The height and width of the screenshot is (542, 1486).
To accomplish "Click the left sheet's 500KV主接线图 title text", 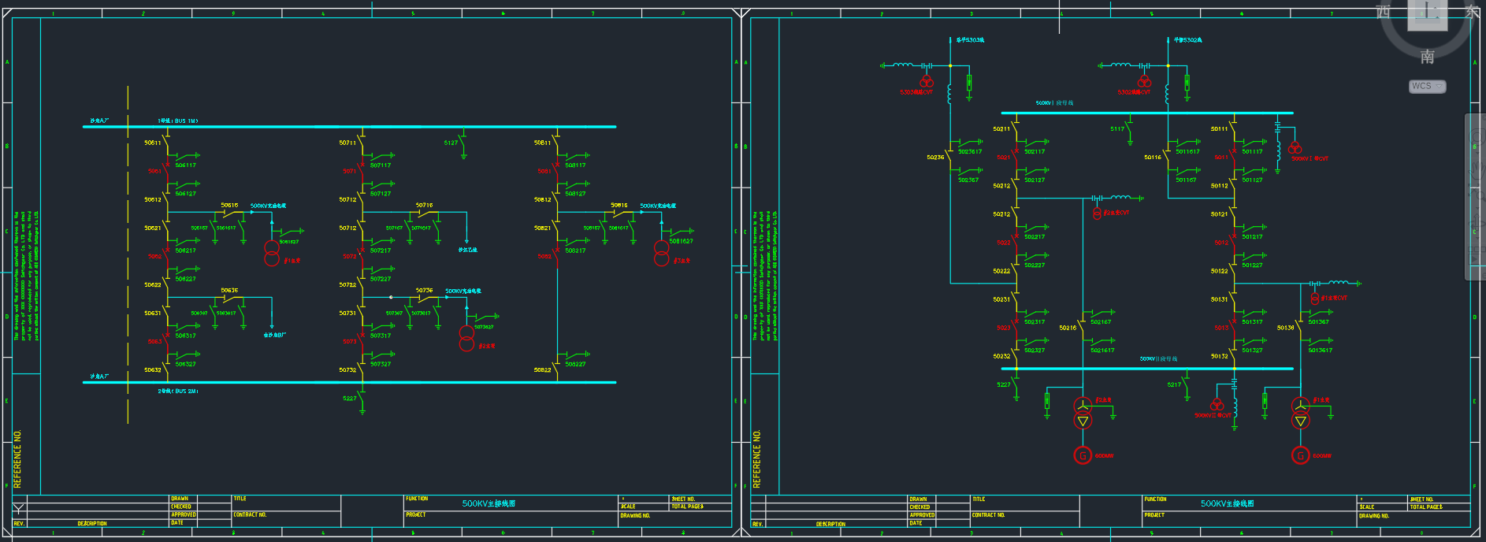I will (x=489, y=503).
